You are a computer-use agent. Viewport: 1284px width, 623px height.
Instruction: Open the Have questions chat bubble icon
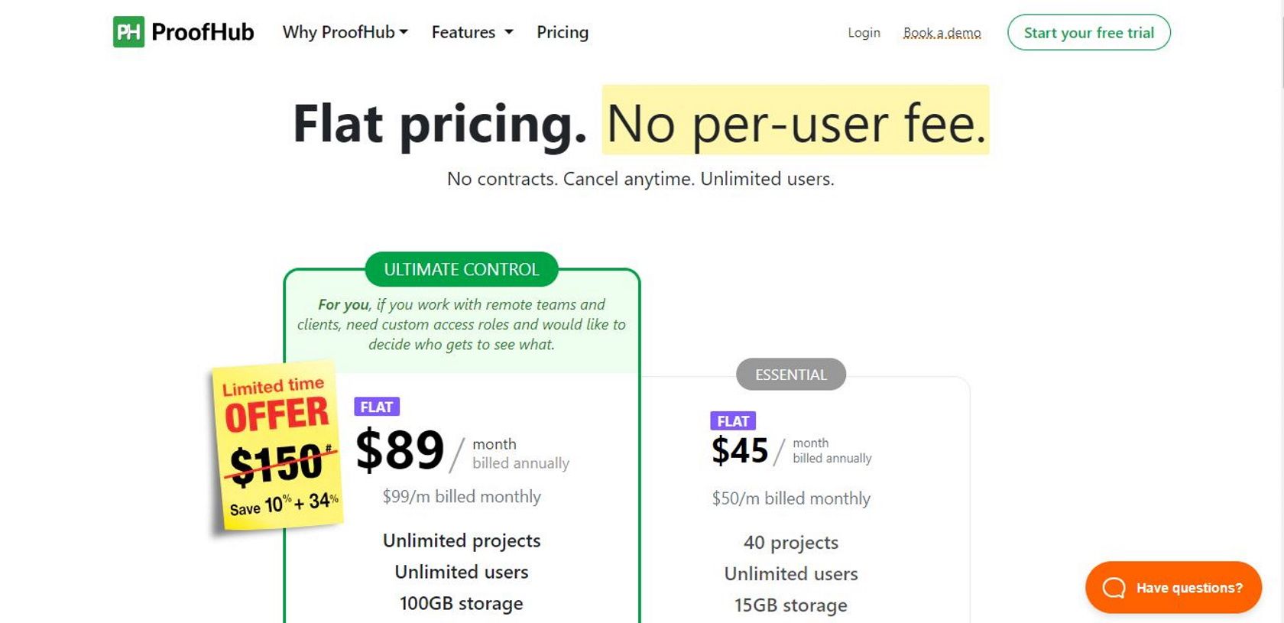pos(1113,588)
